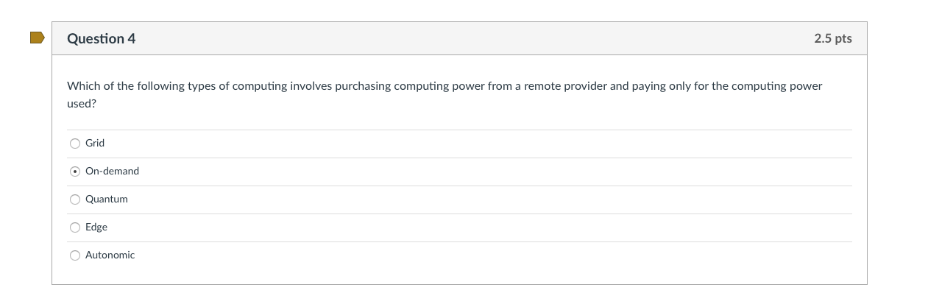Screen dimensions: 928x307
Task: Click the "Autonomic" answer label text
Action: (x=110, y=255)
